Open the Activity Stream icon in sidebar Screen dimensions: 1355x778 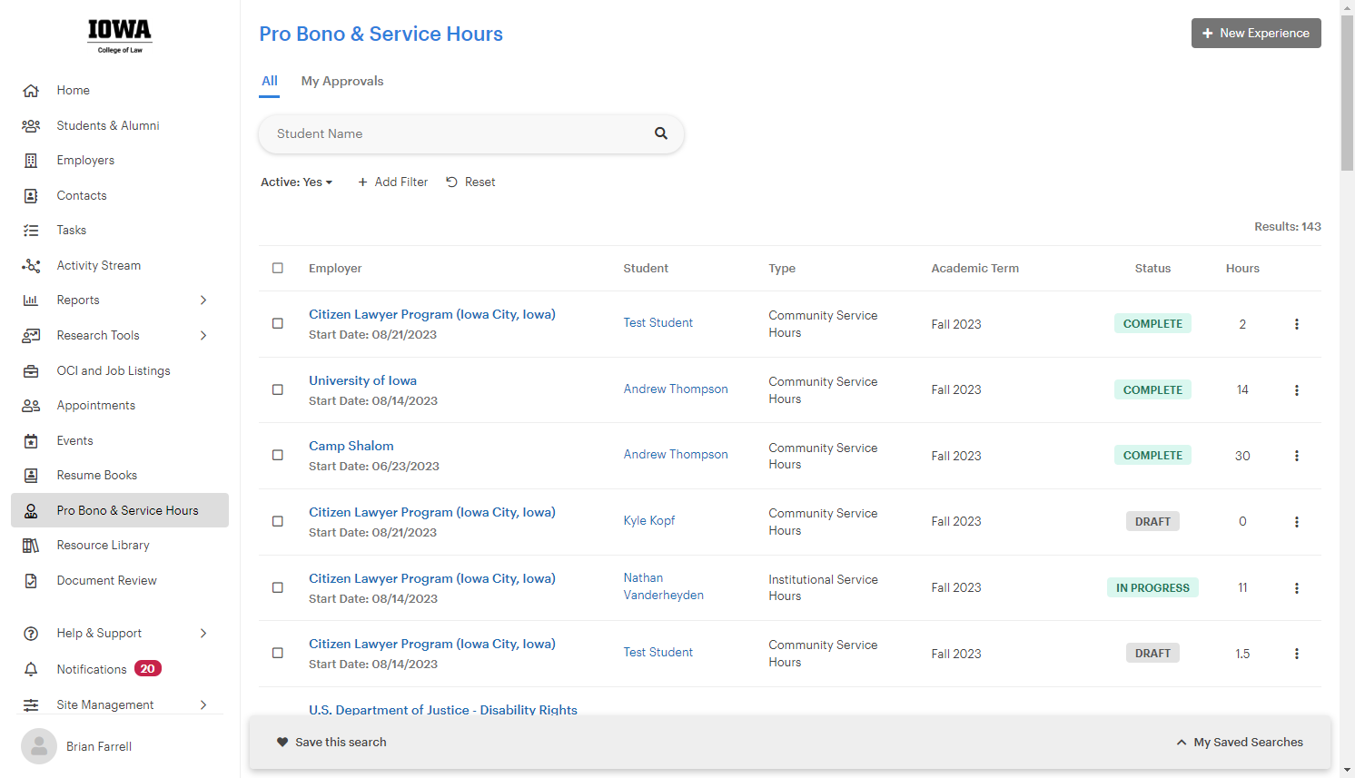point(31,266)
